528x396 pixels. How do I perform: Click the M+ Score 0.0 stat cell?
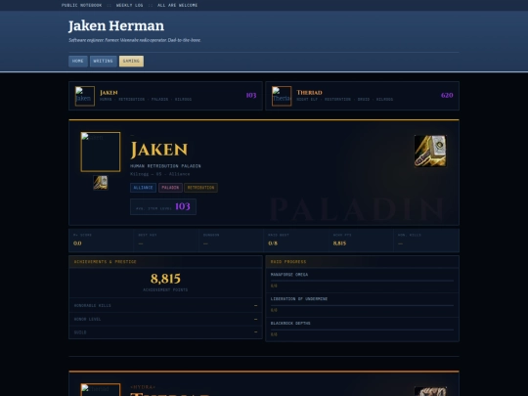[101, 241]
